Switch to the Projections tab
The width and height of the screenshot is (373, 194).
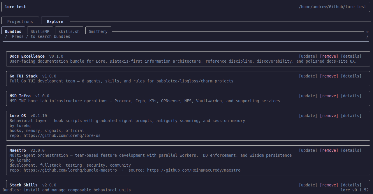click(20, 21)
